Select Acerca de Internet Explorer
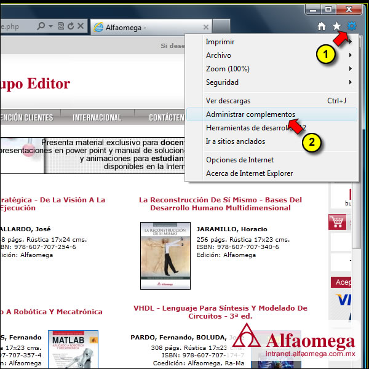 point(272,173)
